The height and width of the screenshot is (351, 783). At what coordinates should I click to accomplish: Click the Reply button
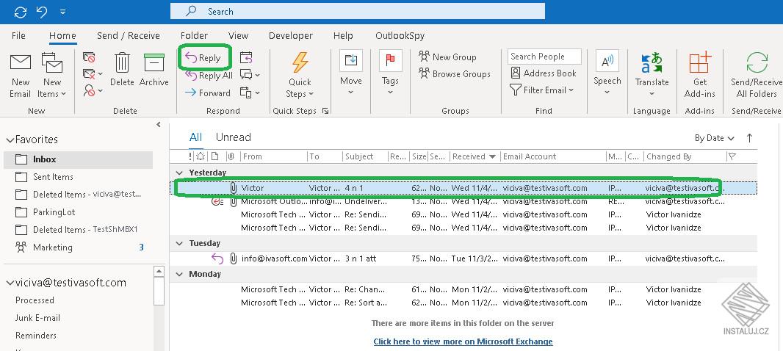pos(205,58)
